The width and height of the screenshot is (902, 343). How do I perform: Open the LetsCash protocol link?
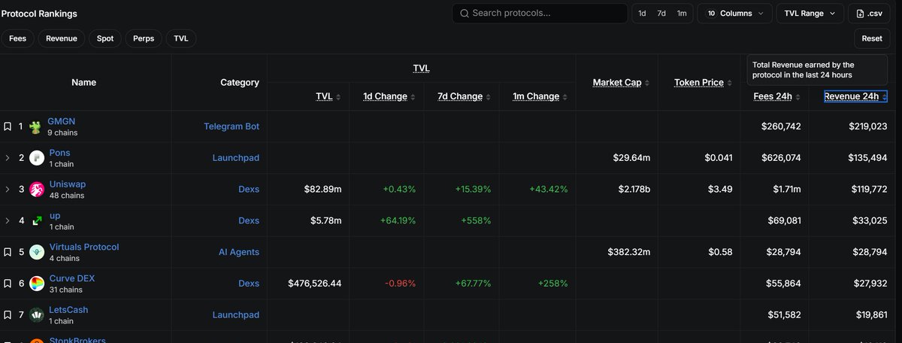[68, 310]
